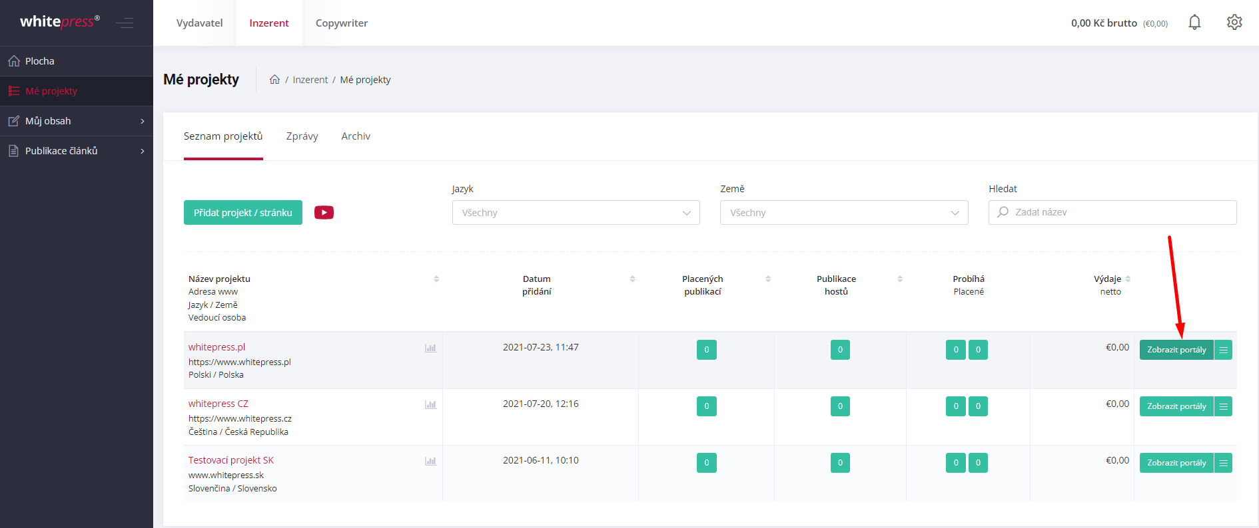
Task: Play the YouTube tutorial video icon
Action: point(324,213)
